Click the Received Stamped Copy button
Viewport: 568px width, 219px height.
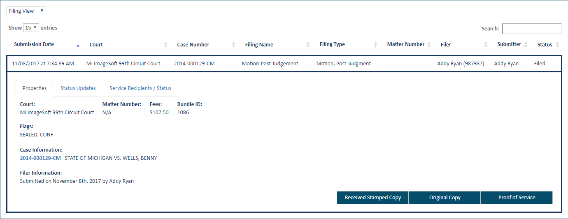(x=373, y=198)
